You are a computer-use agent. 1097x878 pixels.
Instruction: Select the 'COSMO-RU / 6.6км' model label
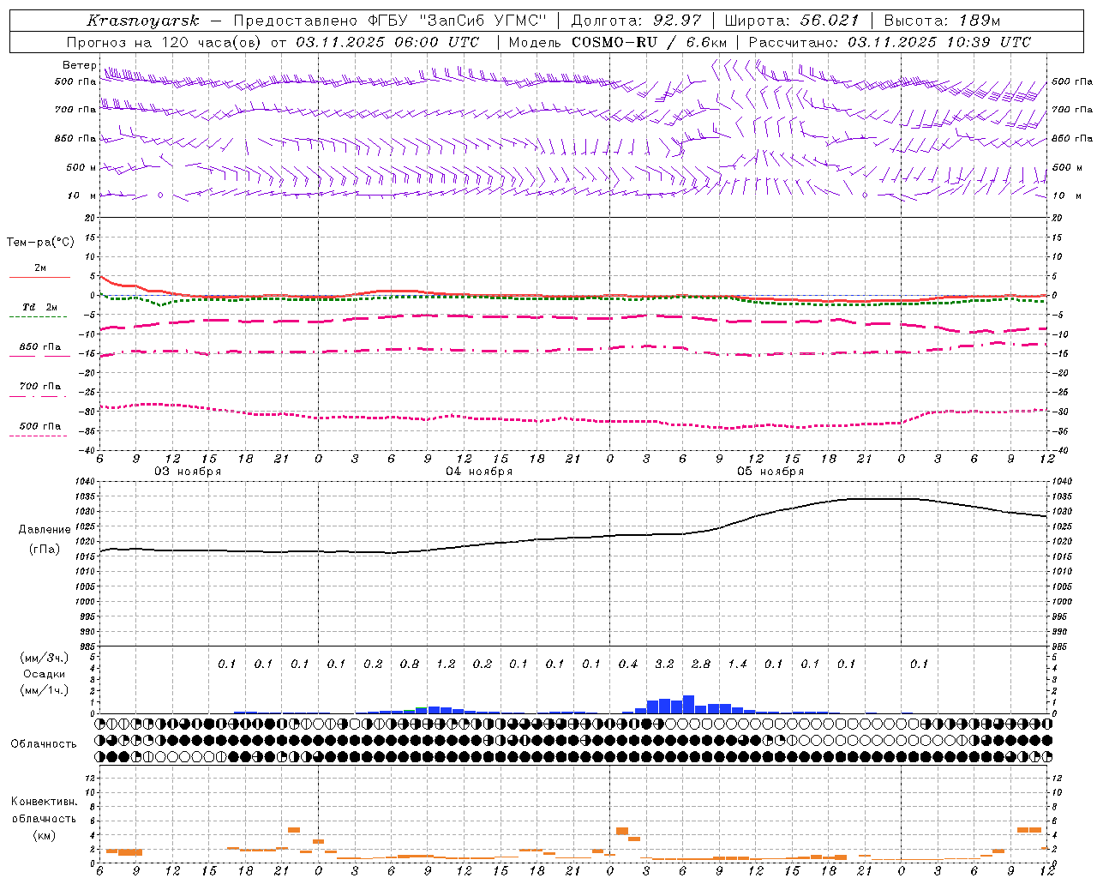(649, 42)
